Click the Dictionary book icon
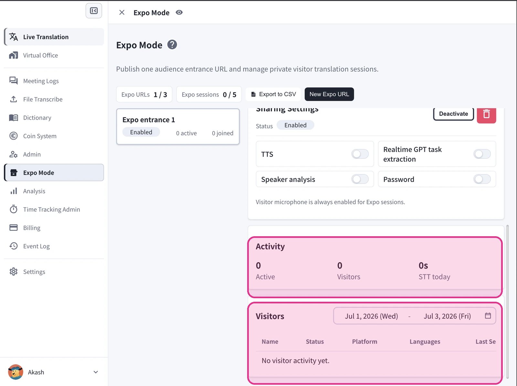This screenshot has width=517, height=386. 14,117
